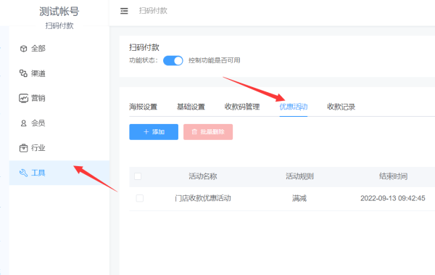The image size is (435, 275).
Task: Click the chart icon beside 营销
Action: coord(24,98)
